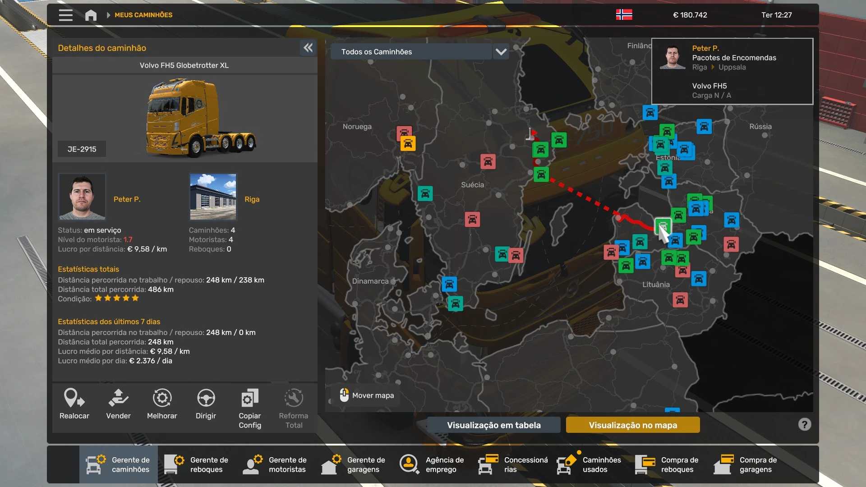Switch to Visualização em tabela view
The image size is (866, 487).
point(493,425)
